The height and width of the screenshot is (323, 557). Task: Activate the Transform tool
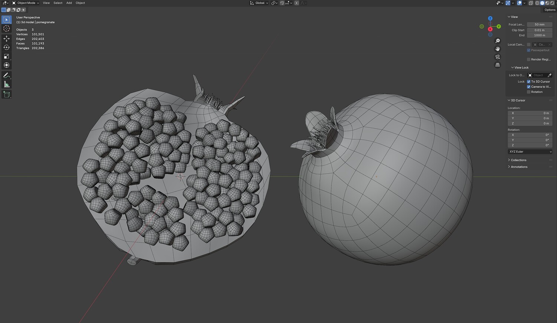(7, 65)
